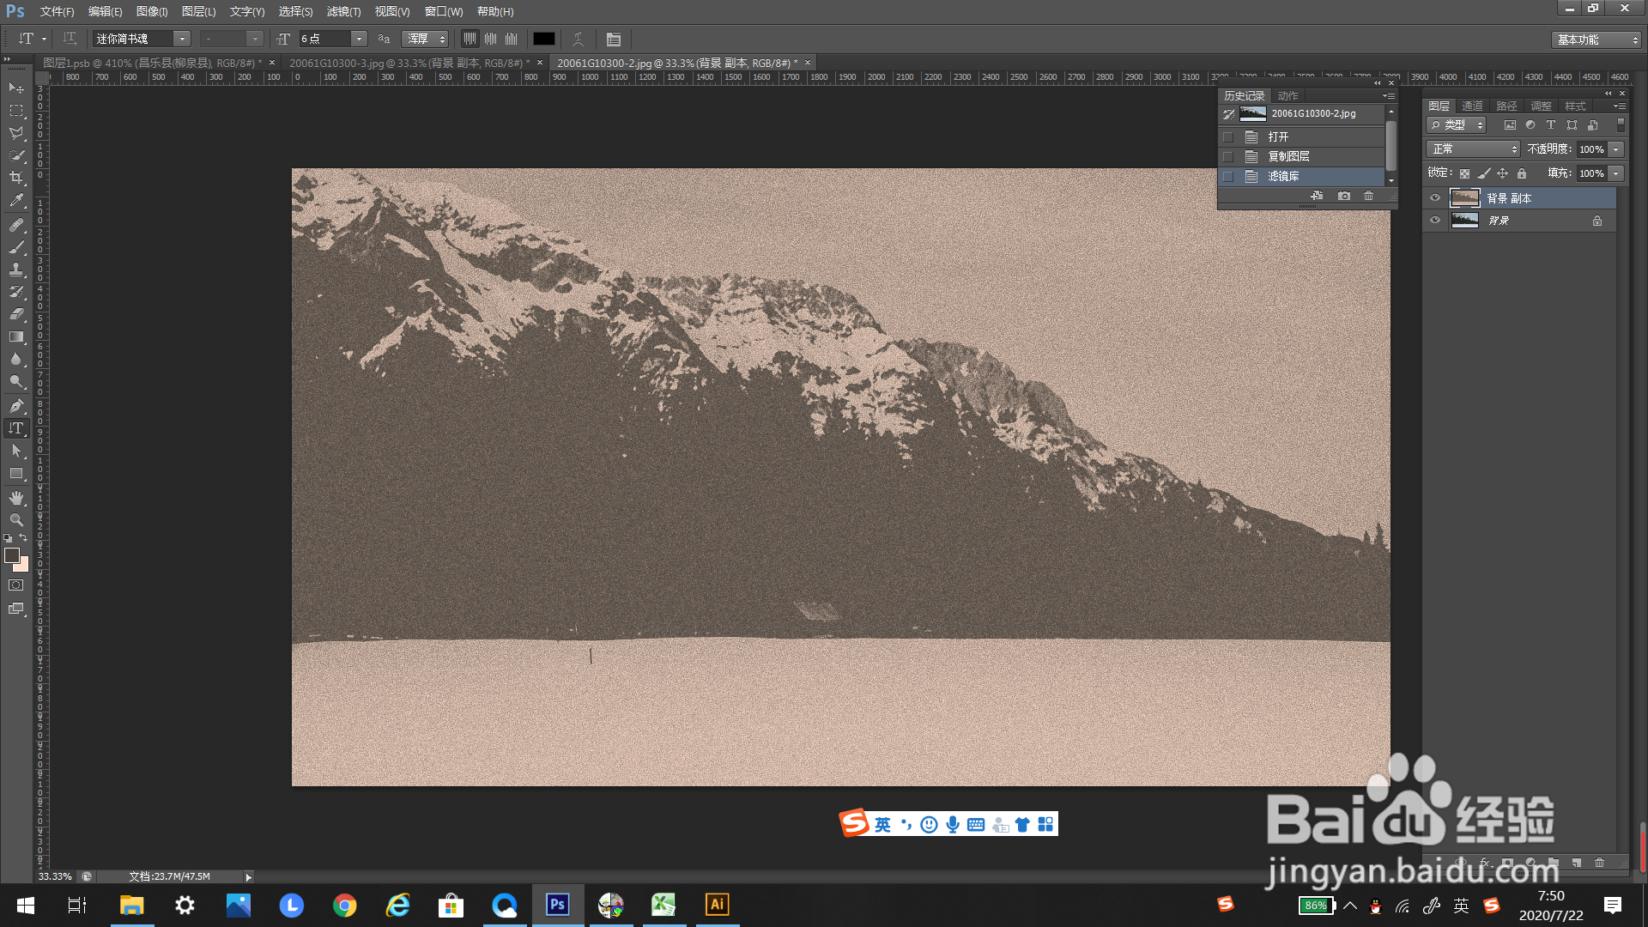Switch to 图层1.psb document tab

coord(150,63)
